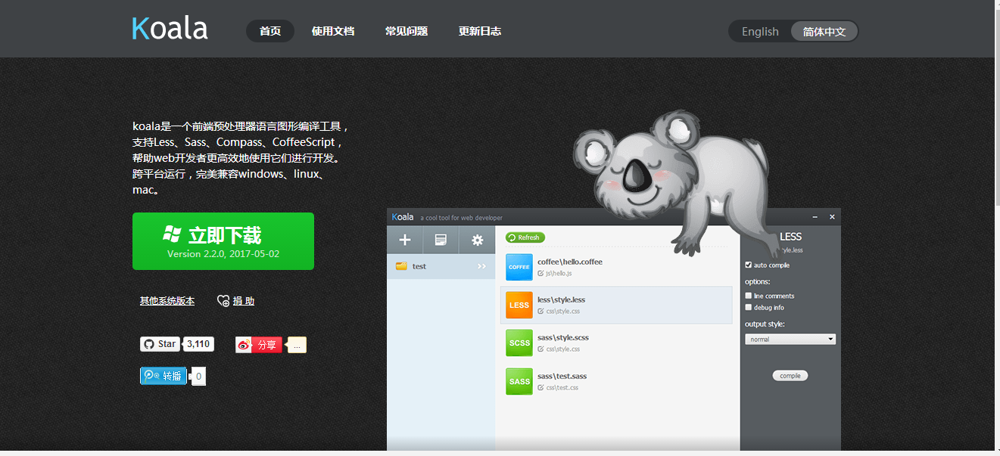This screenshot has width=1000, height=456.
Task: Click the Windows logo on download button
Action: [172, 234]
